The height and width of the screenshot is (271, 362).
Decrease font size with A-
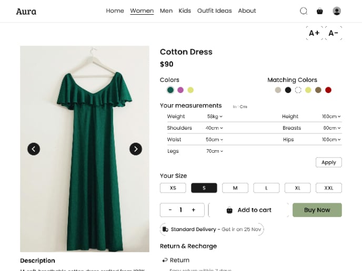[x=334, y=33]
